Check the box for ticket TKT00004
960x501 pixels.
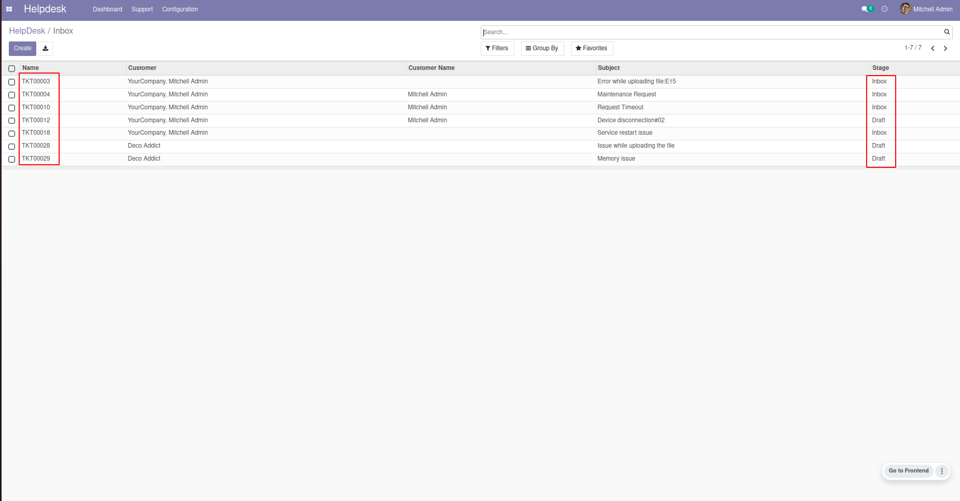click(11, 95)
